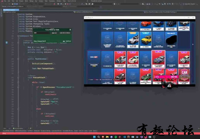This screenshot has width=200, height=139.
Task: Open the Error List tab
Action: (81, 131)
